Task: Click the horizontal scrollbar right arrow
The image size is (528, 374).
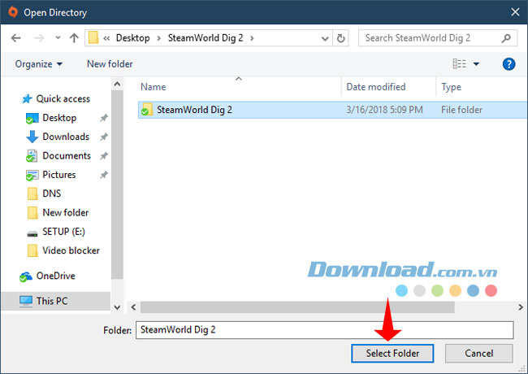Action: tap(521, 307)
